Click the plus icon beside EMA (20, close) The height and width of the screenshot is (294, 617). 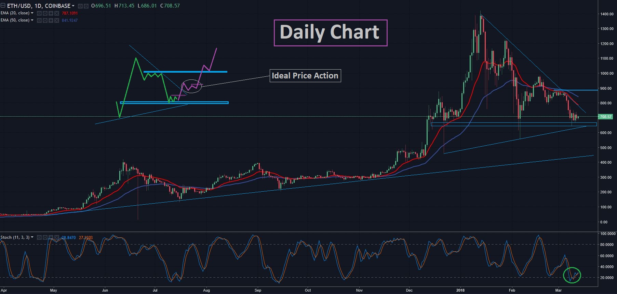click(51, 13)
